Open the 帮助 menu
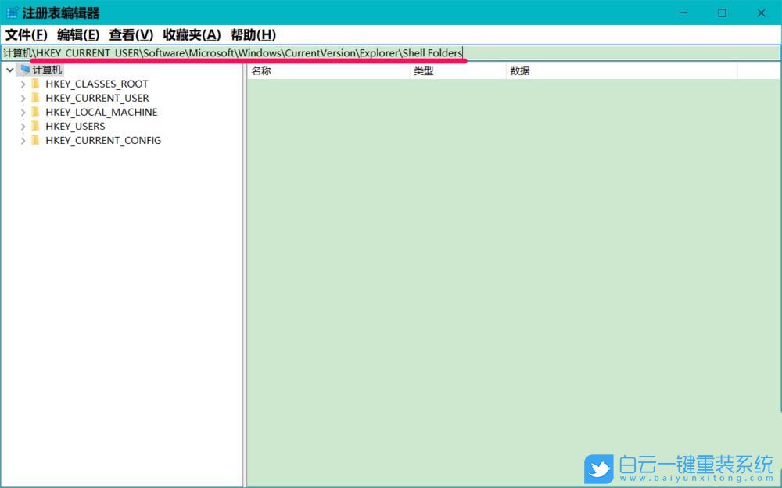This screenshot has height=488, width=782. pos(253,35)
